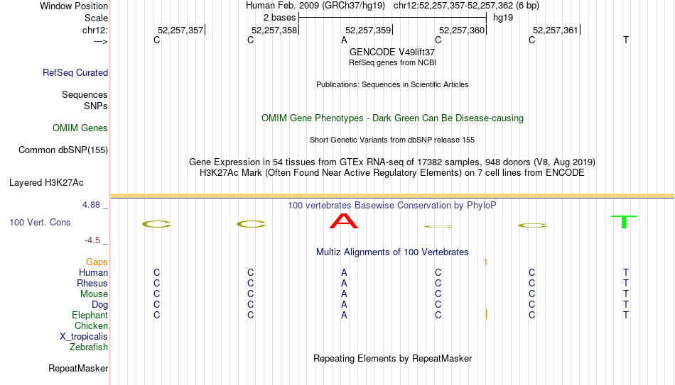
Task: Open 'Multiz Alignments of 100 Vertebrates' title
Action: pyautogui.click(x=392, y=252)
